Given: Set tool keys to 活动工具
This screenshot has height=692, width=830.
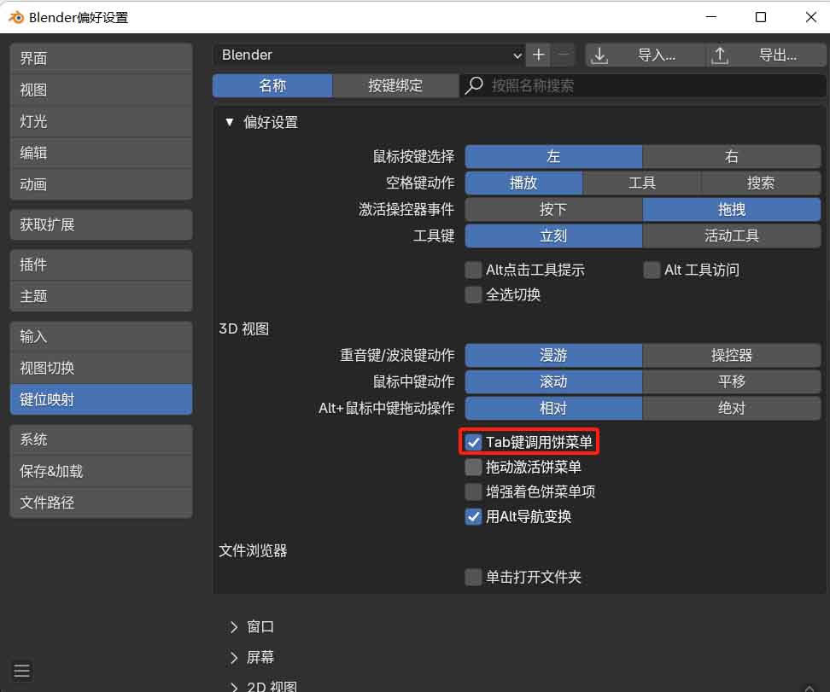Looking at the screenshot, I should [x=732, y=236].
